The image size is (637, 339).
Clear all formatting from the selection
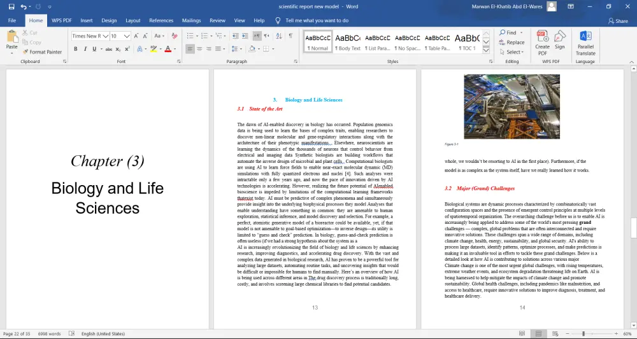tap(175, 36)
